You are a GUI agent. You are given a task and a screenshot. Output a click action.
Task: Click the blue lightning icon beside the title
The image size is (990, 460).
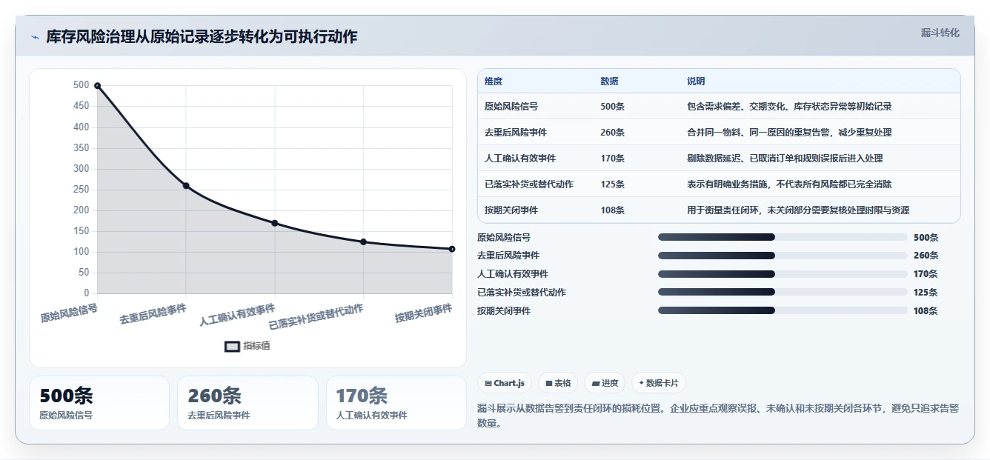tap(35, 37)
